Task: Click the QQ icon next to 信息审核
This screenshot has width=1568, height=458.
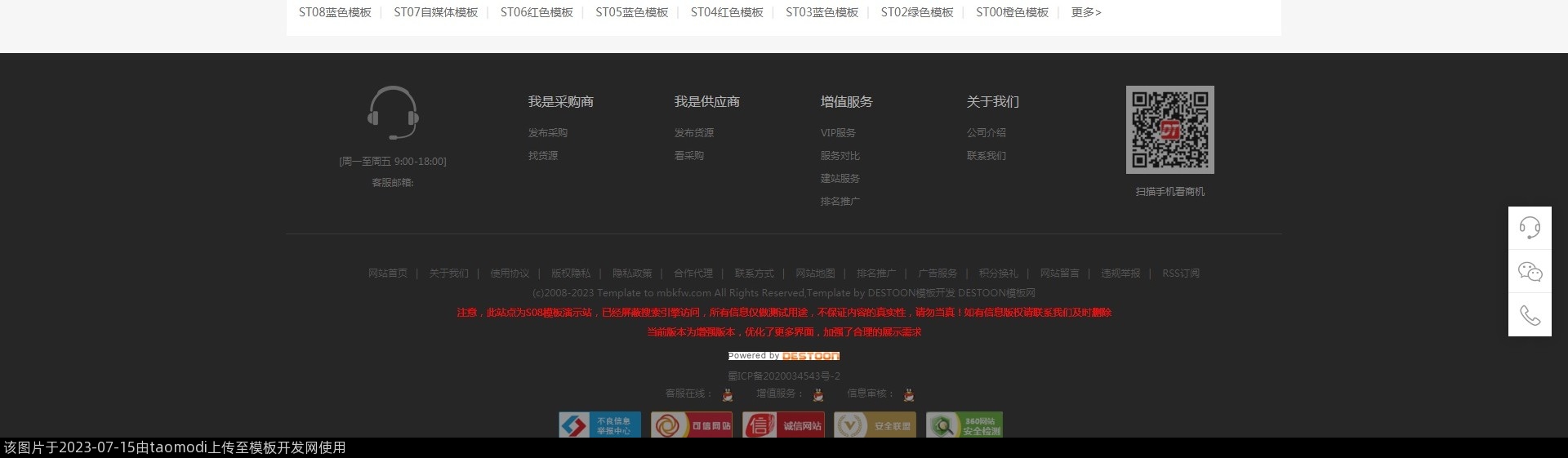Action: click(x=908, y=394)
